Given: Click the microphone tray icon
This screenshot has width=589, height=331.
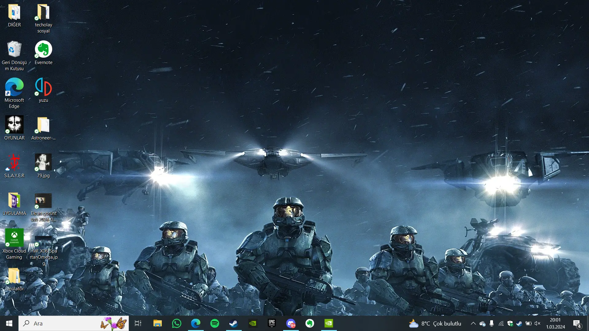Looking at the screenshot, I should (491, 323).
